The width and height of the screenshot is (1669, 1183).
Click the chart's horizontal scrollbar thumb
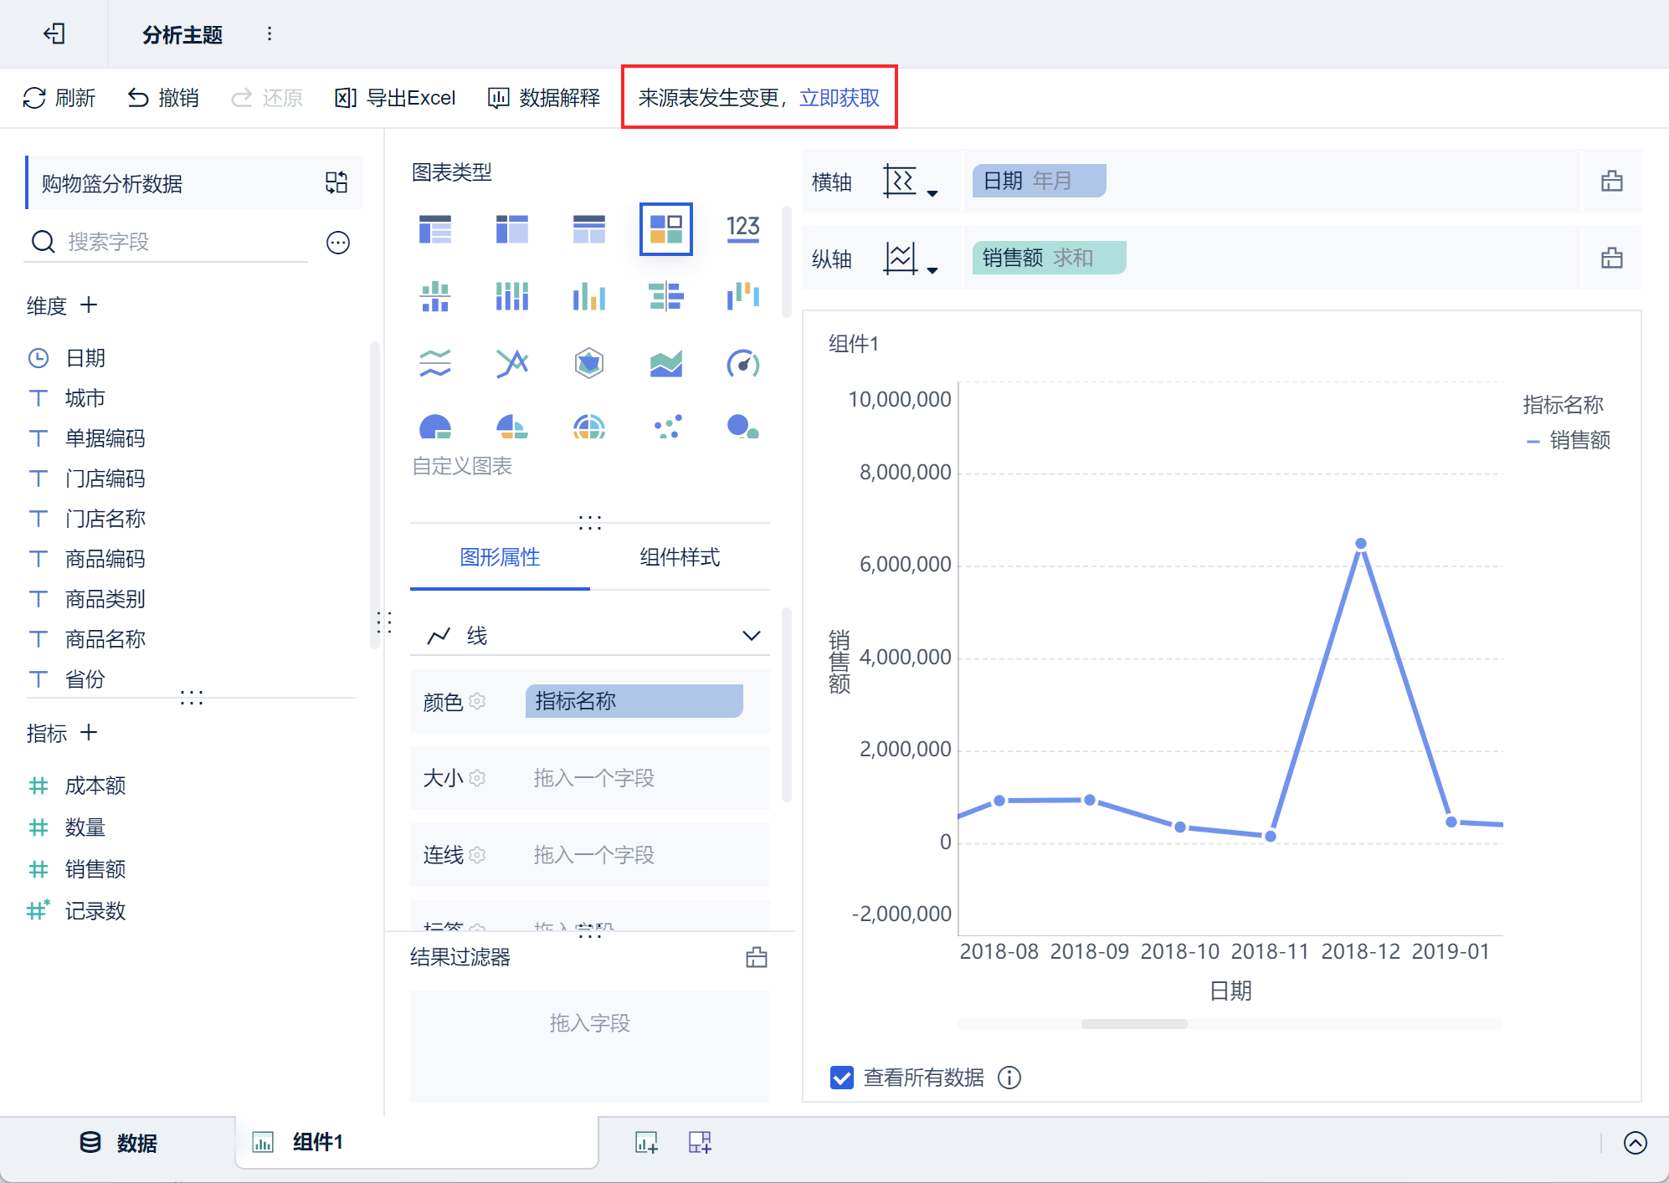click(x=1133, y=1024)
